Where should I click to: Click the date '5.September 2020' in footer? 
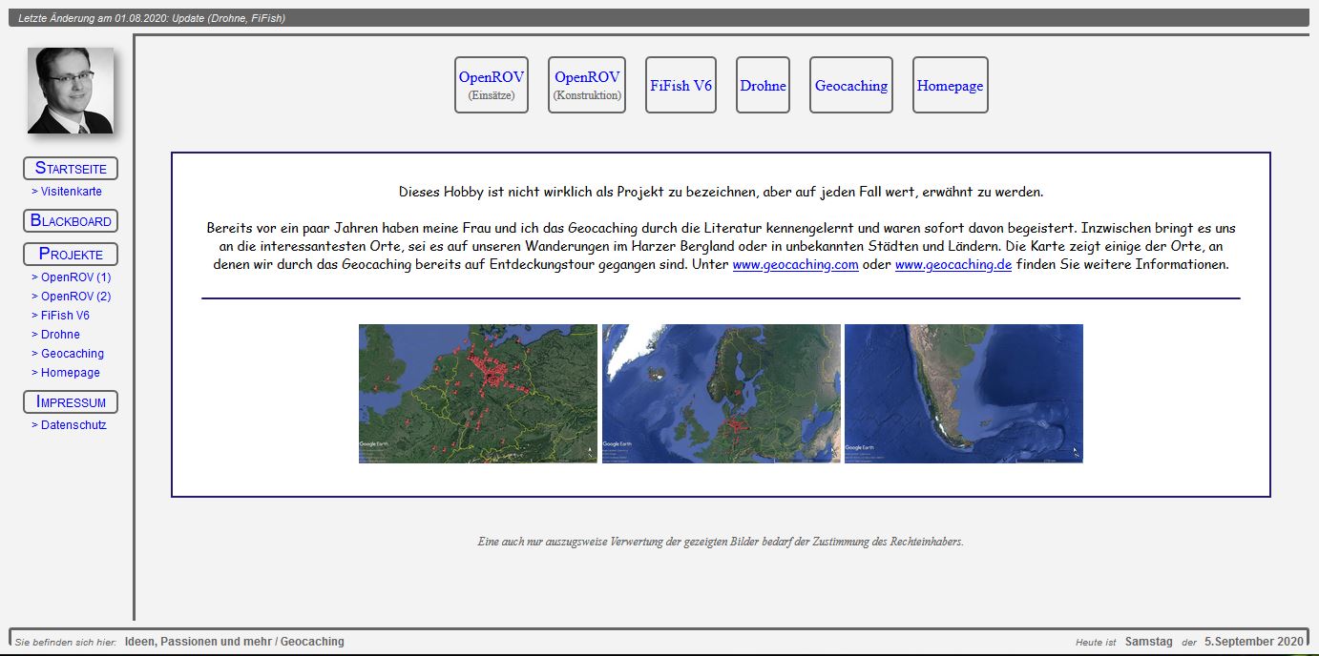(1253, 642)
